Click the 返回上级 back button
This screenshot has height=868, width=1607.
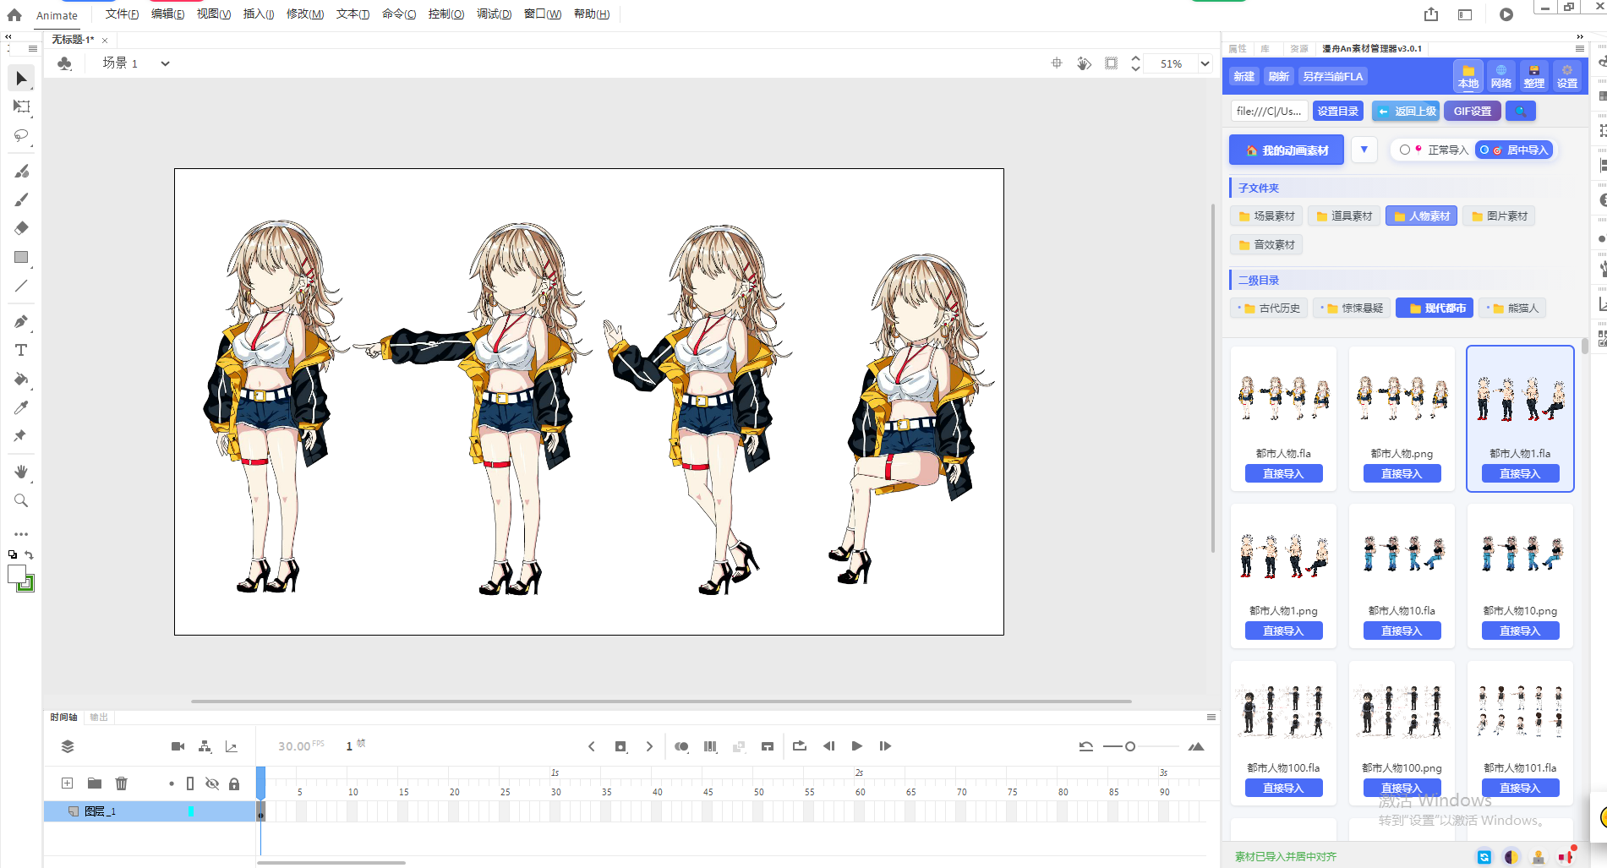[x=1406, y=111]
